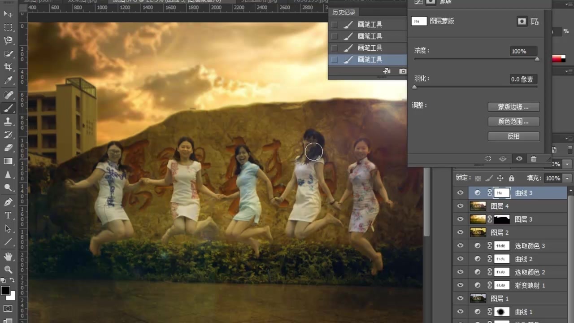
Task: Hide the 图层 1 layer
Action: coord(460,298)
